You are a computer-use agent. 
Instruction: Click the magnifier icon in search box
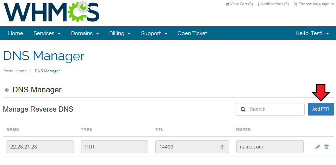(243, 109)
